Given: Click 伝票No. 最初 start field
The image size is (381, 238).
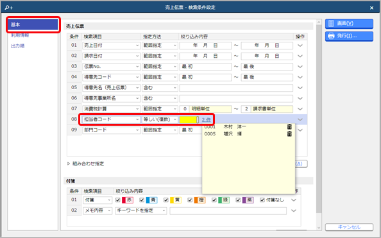Looking at the screenshot, I should click(x=205, y=67).
